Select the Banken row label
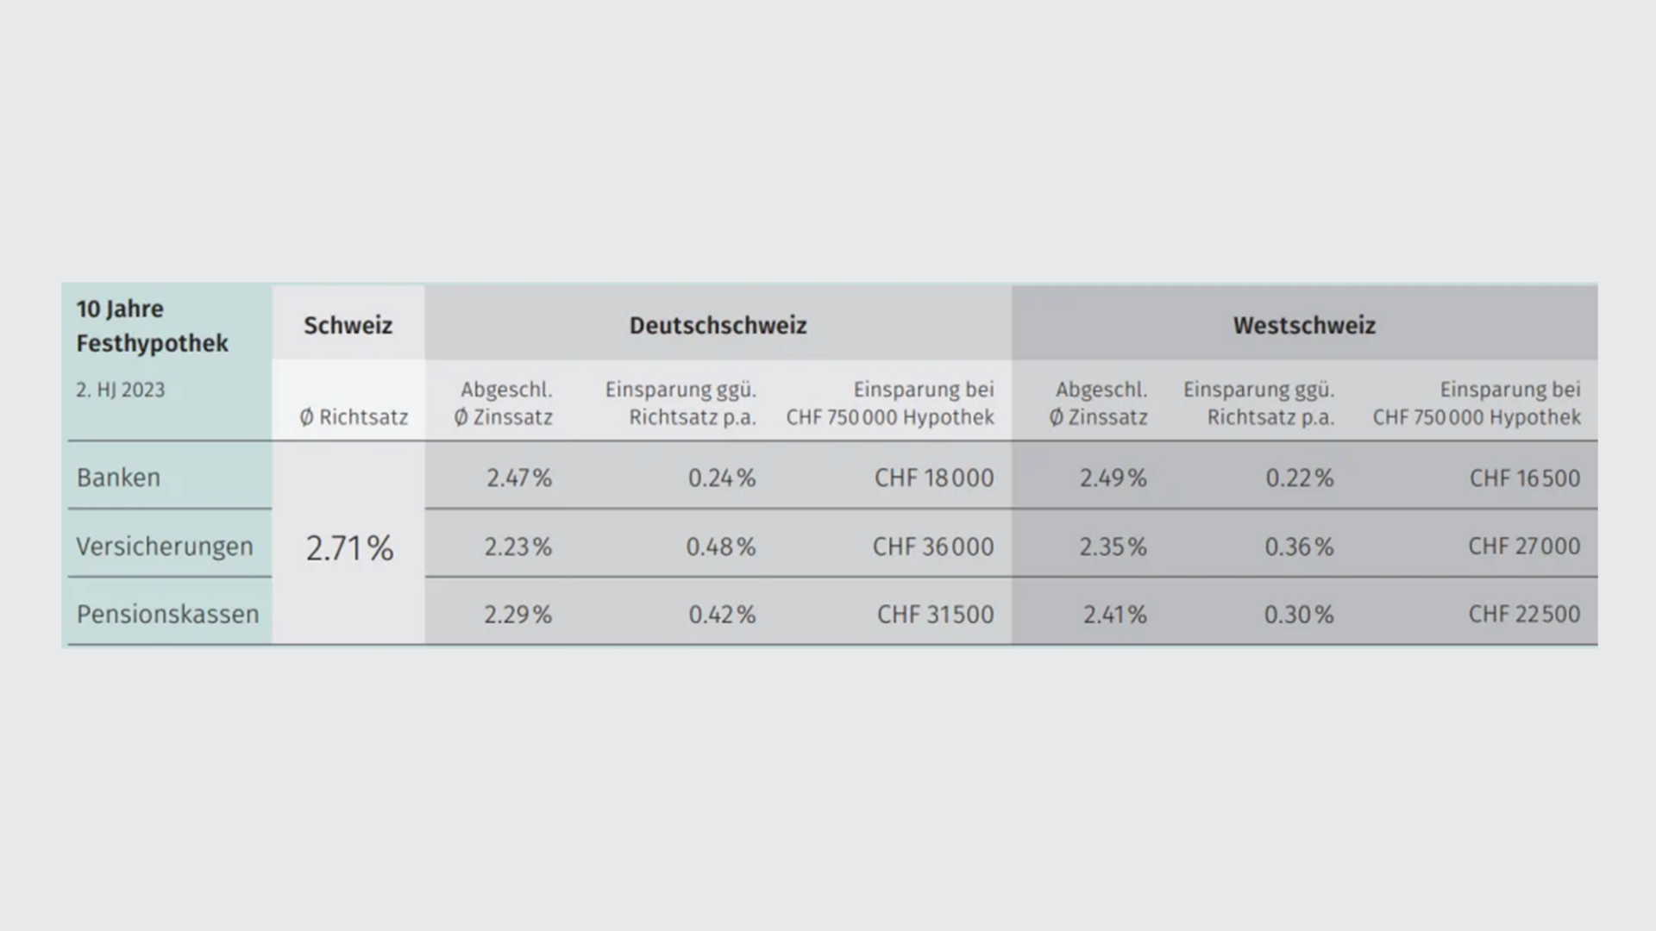 pyautogui.click(x=118, y=477)
